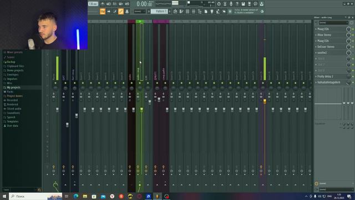Image resolution: width=355 pixels, height=200 pixels.
Task: Open the Channel rack view icon
Action: (x=187, y=11)
